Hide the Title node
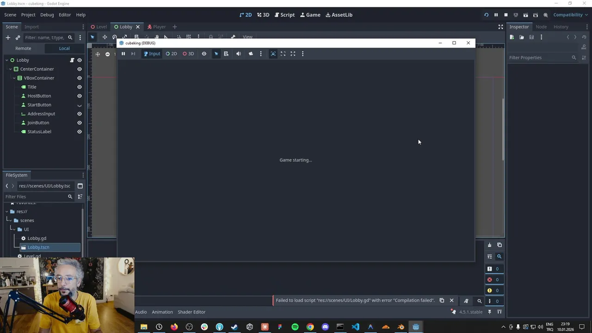 point(79,87)
